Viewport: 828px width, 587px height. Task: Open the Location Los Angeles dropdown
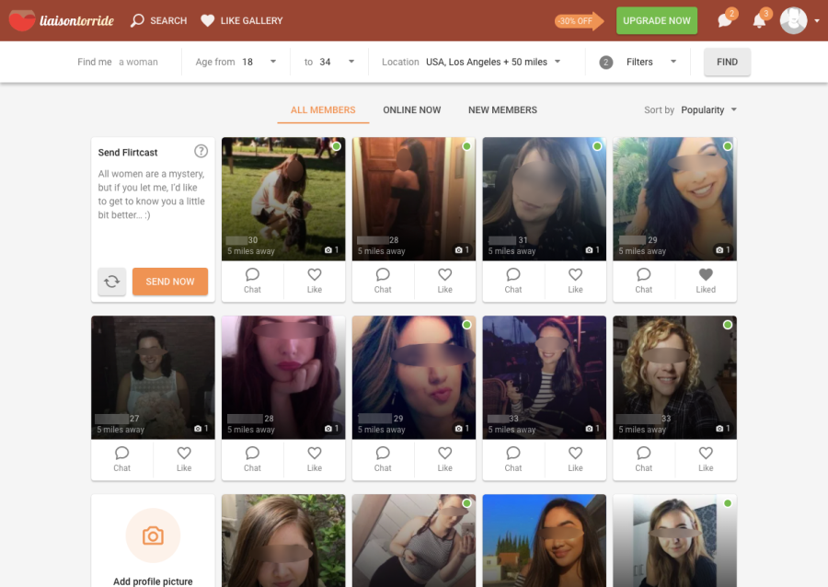tap(471, 62)
